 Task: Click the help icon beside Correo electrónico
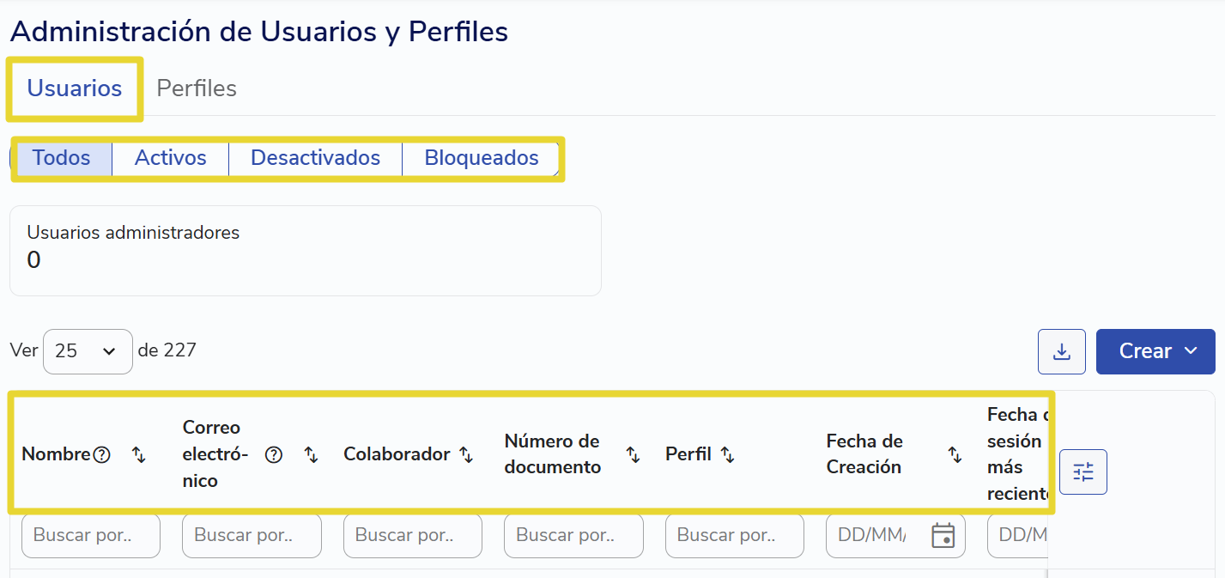[x=274, y=455]
